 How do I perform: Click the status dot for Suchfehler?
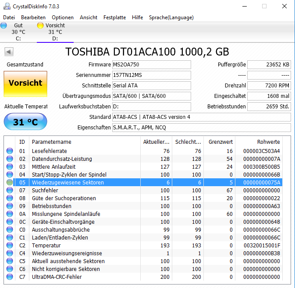pyautogui.click(x=10, y=190)
